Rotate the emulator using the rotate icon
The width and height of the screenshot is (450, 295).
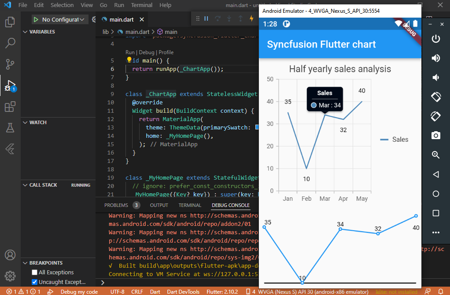coord(435,97)
